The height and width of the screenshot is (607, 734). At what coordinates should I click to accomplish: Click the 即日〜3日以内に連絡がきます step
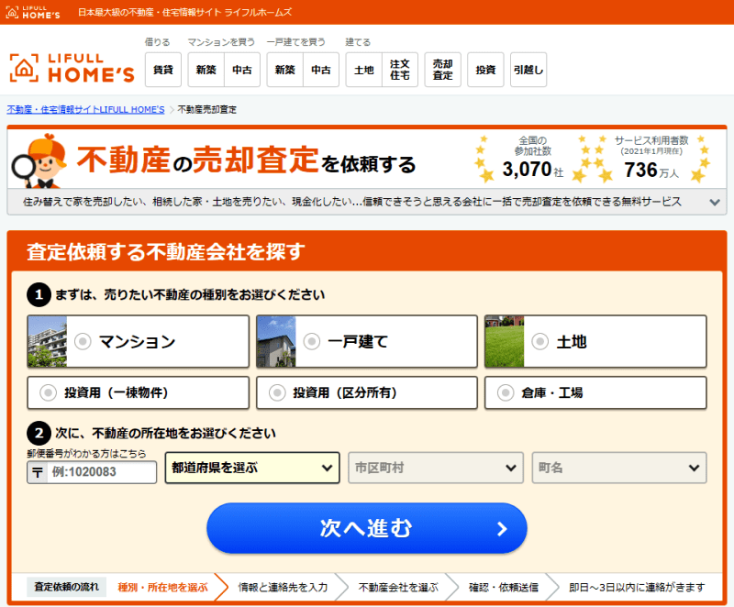coord(637,588)
